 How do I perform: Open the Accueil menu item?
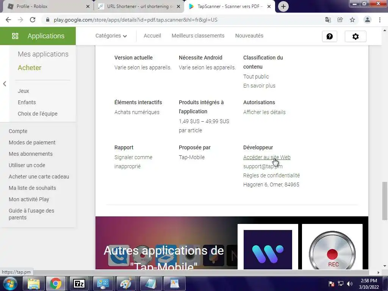click(x=152, y=36)
